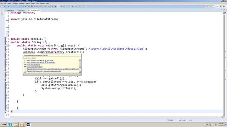Click the Writable status bar entry

(x=171, y=120)
